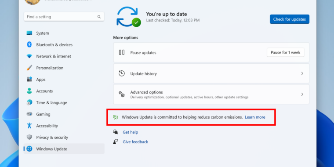Image resolution: width=334 pixels, height=167 pixels.
Task: Open the Learn more link
Action: pyautogui.click(x=255, y=117)
